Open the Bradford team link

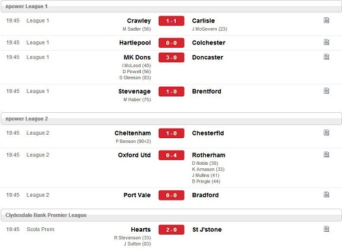click(205, 195)
